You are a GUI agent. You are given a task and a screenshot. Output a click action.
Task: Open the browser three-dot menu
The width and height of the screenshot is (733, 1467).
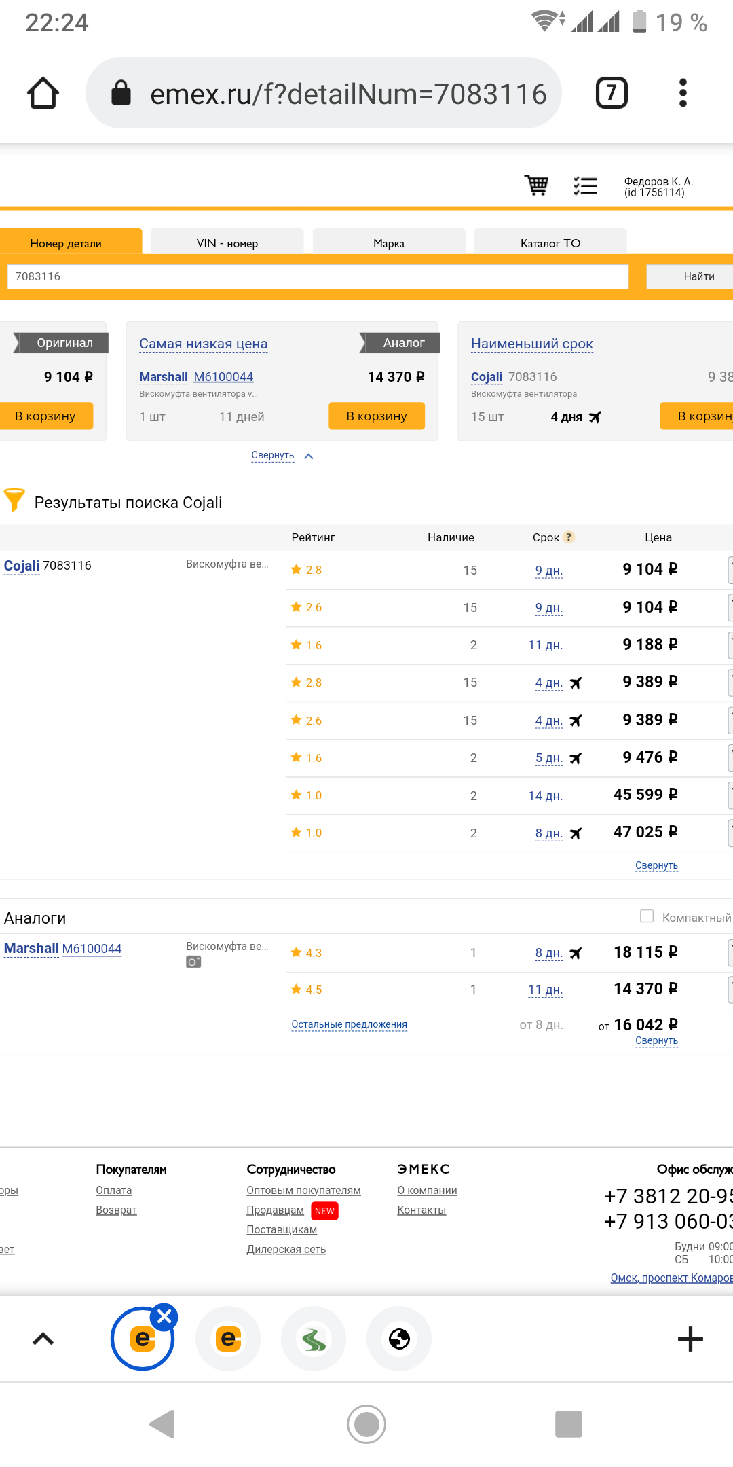coord(683,93)
